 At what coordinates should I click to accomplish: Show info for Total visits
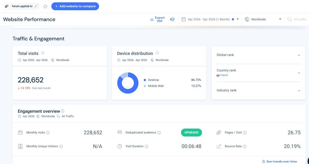(x=43, y=53)
